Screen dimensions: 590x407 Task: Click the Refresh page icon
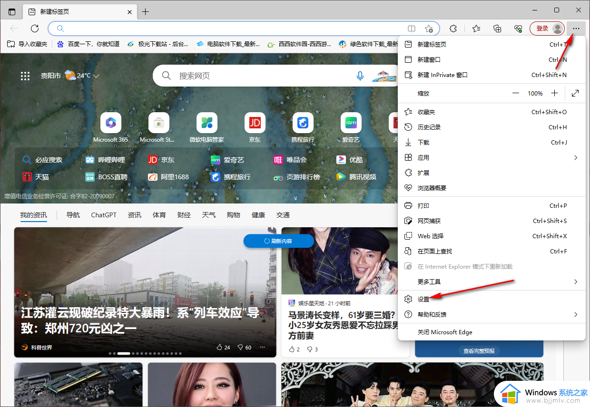point(34,29)
